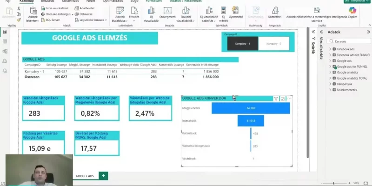Select Kampány - 2 slicer button
This screenshot has height=186, width=372.
274,44
